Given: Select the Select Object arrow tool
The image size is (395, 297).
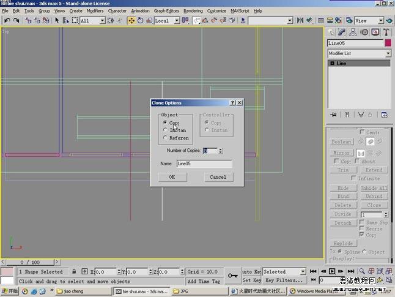Looking at the screenshot, I should click(57, 20).
